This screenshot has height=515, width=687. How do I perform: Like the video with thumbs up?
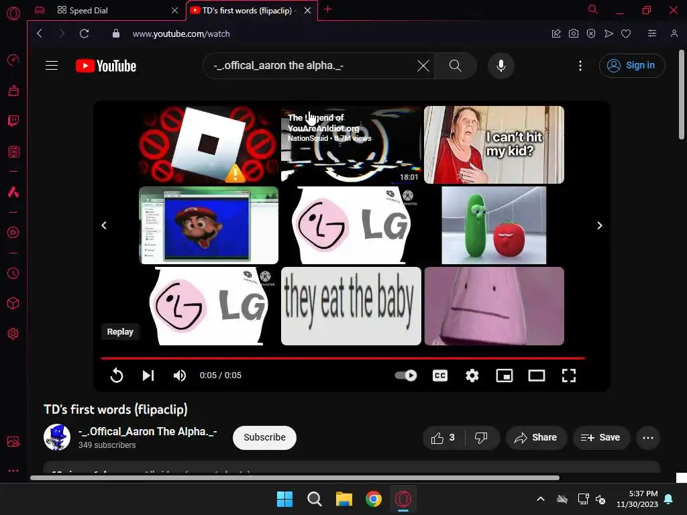point(443,437)
